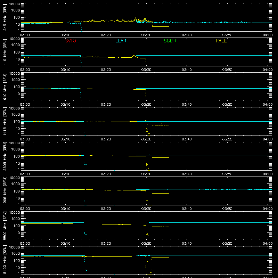Click 03:10 time label under 4995 MHz plot
The image size is (278, 278).
click(x=65, y=209)
